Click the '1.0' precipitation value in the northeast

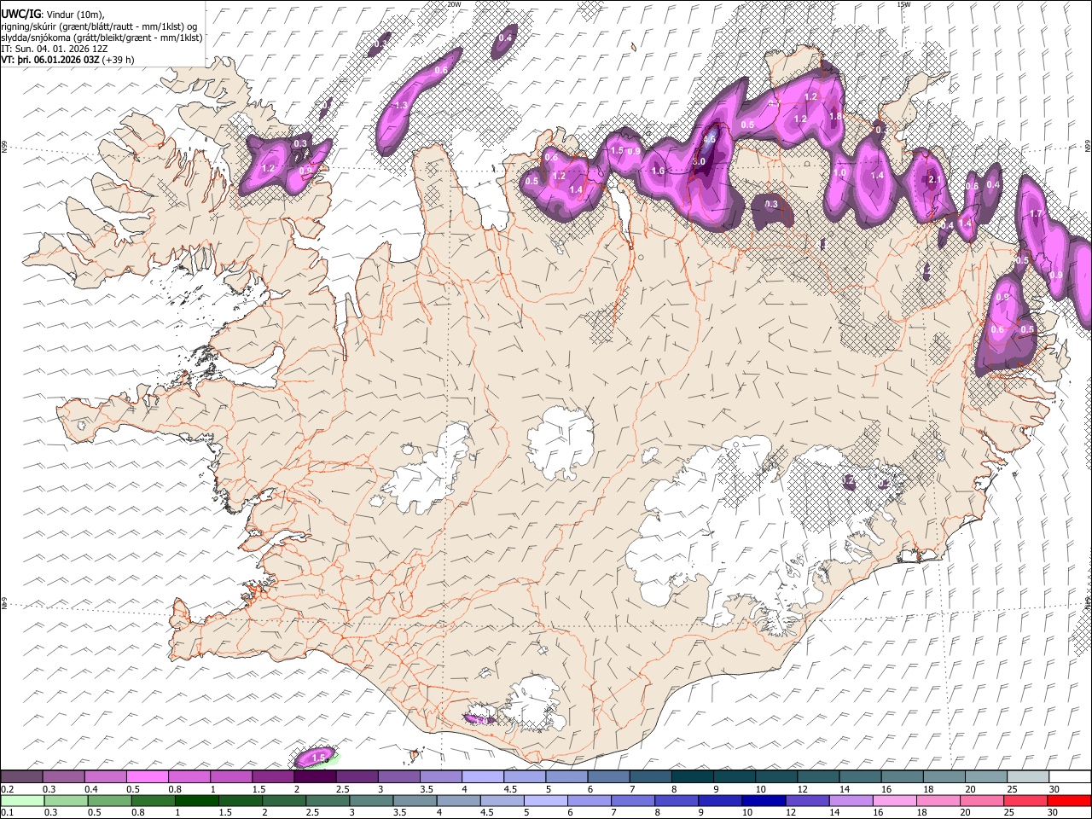839,172
